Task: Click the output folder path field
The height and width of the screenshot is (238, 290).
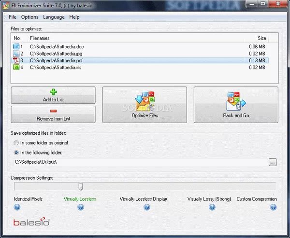Action: tap(141, 162)
